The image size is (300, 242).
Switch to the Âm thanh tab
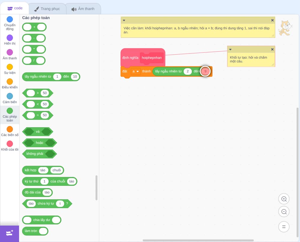83,9
